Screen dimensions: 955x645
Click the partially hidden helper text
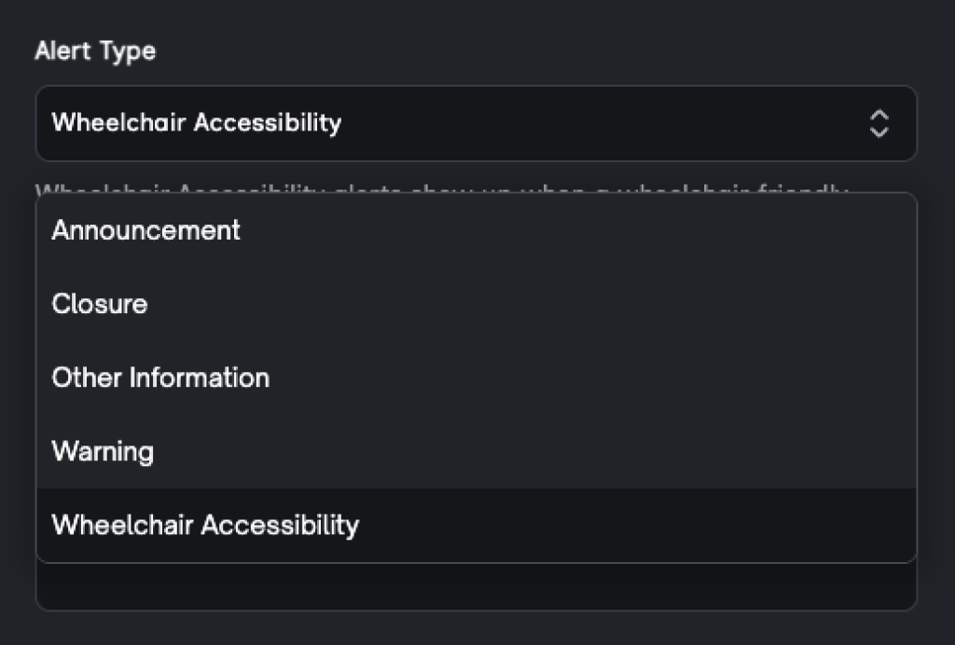coord(440,188)
